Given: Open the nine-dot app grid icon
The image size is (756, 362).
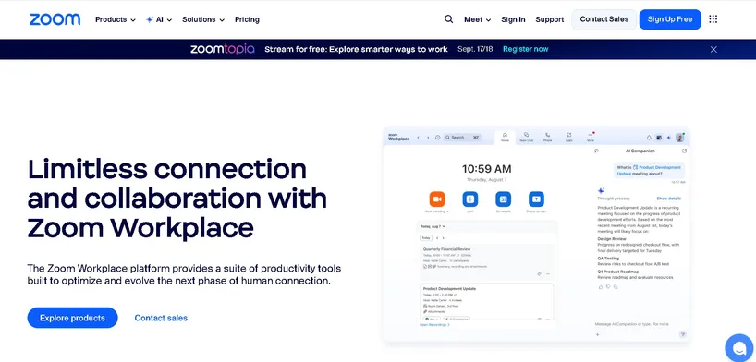Looking at the screenshot, I should [713, 19].
